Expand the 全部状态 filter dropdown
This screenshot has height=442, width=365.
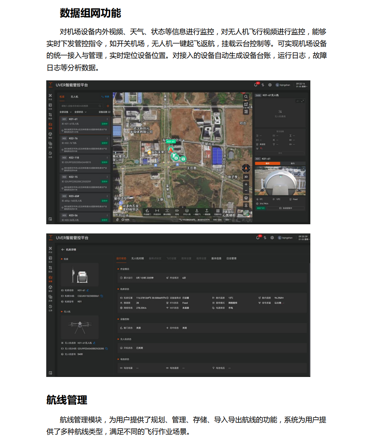click(80, 112)
